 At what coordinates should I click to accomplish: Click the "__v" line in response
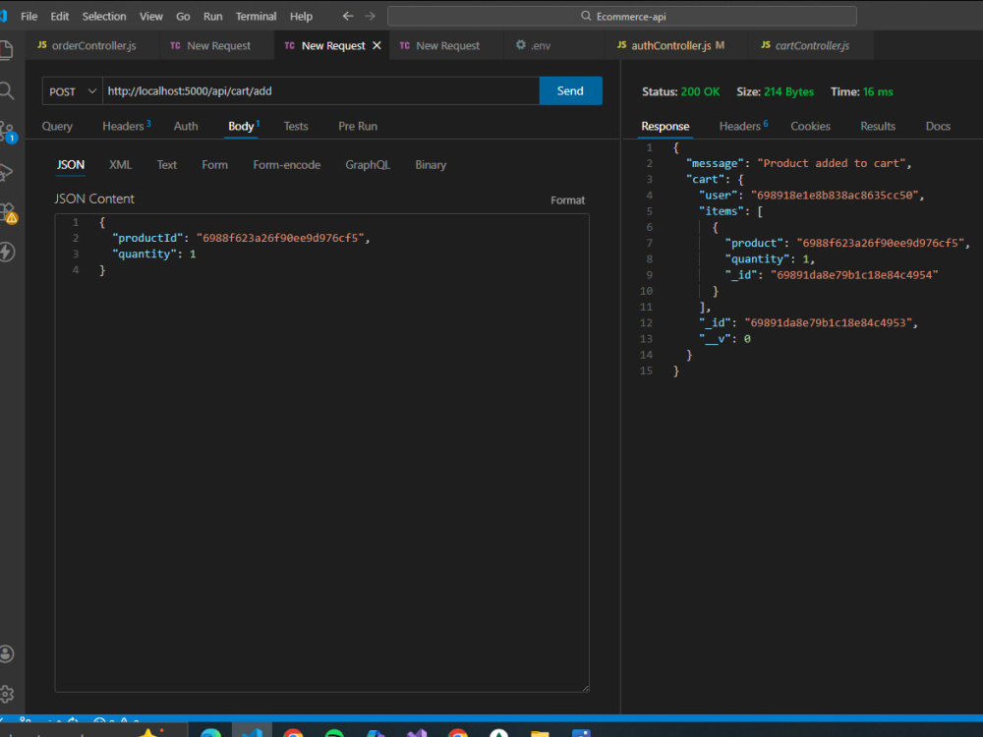(724, 339)
